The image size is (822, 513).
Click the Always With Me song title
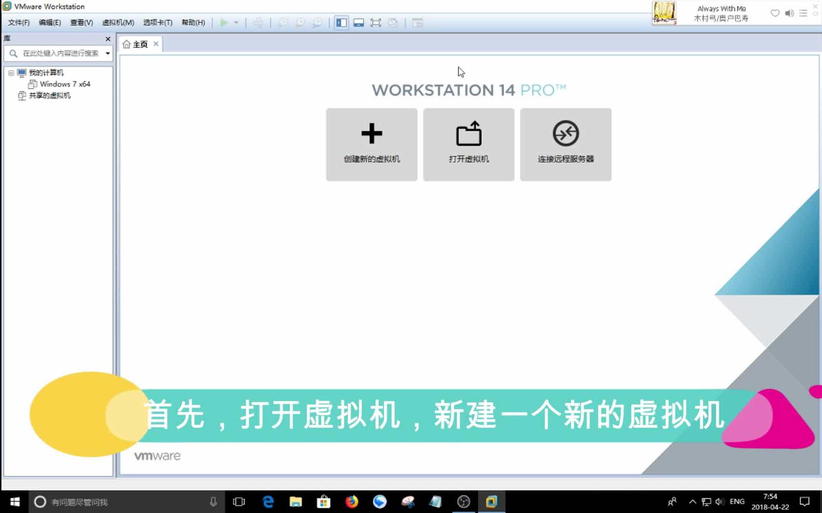tap(721, 9)
